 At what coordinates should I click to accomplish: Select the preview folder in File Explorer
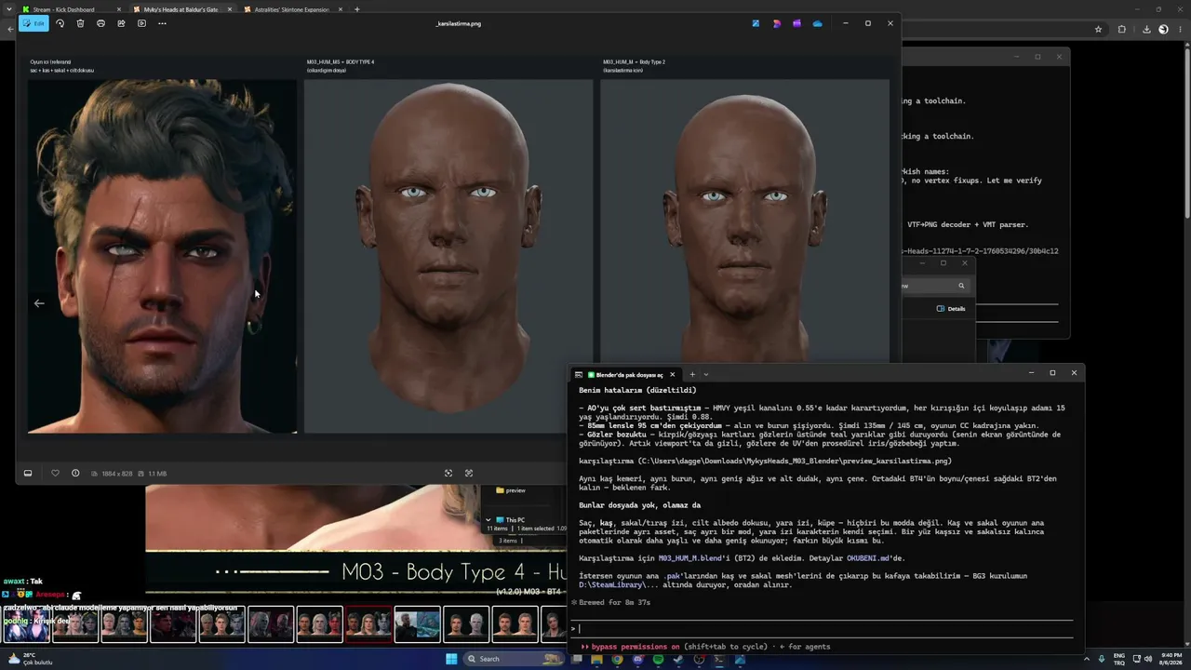pos(511,490)
